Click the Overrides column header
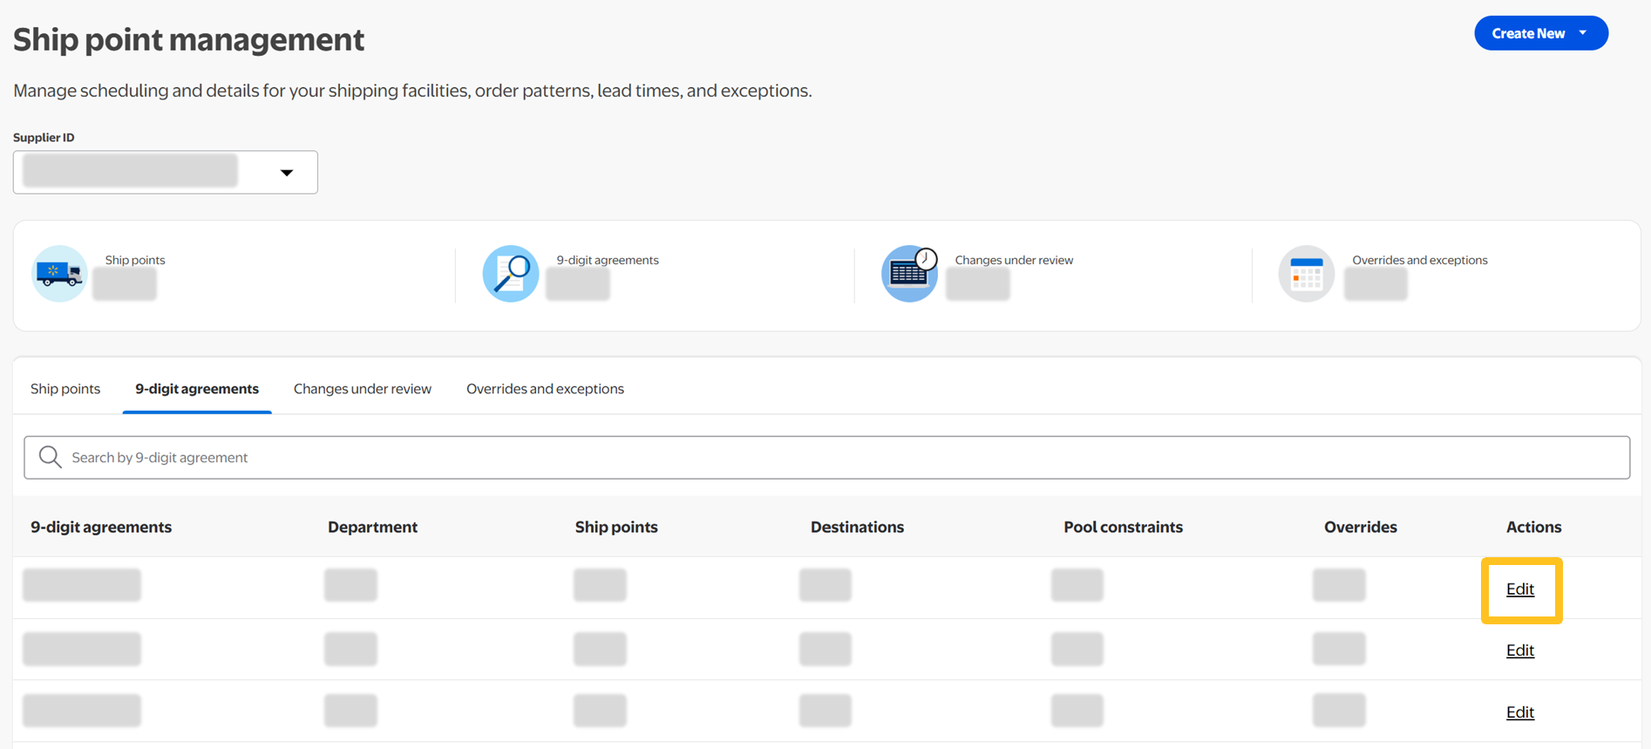Viewport: 1651px width, 749px height. [1360, 527]
